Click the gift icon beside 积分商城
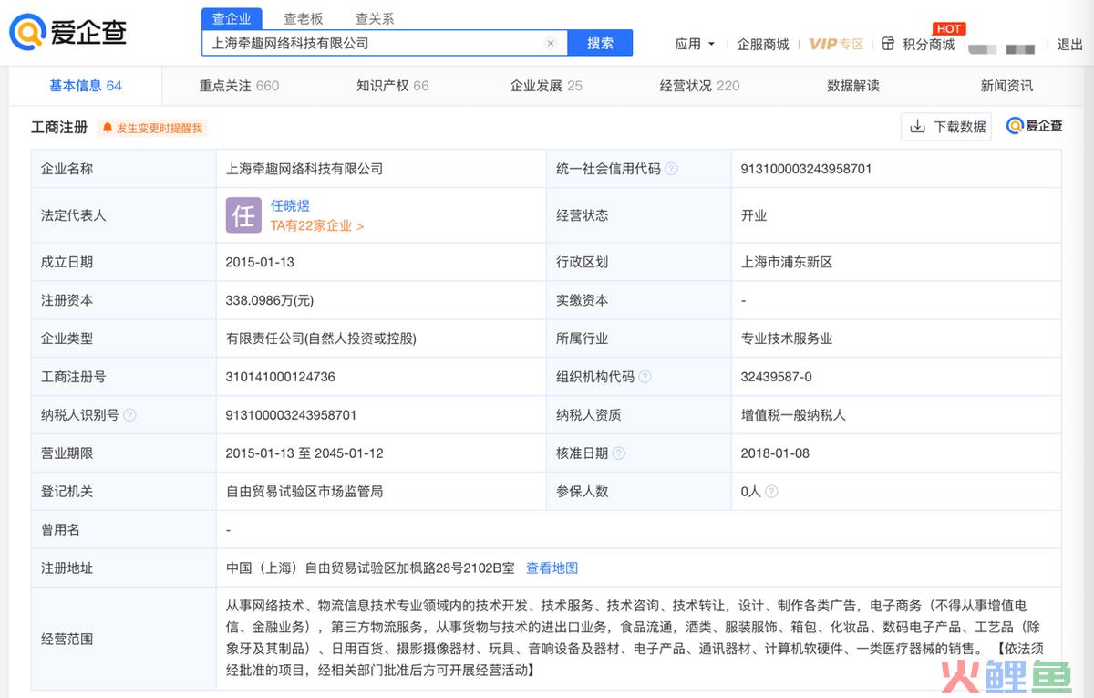The width and height of the screenshot is (1094, 698). pos(888,44)
